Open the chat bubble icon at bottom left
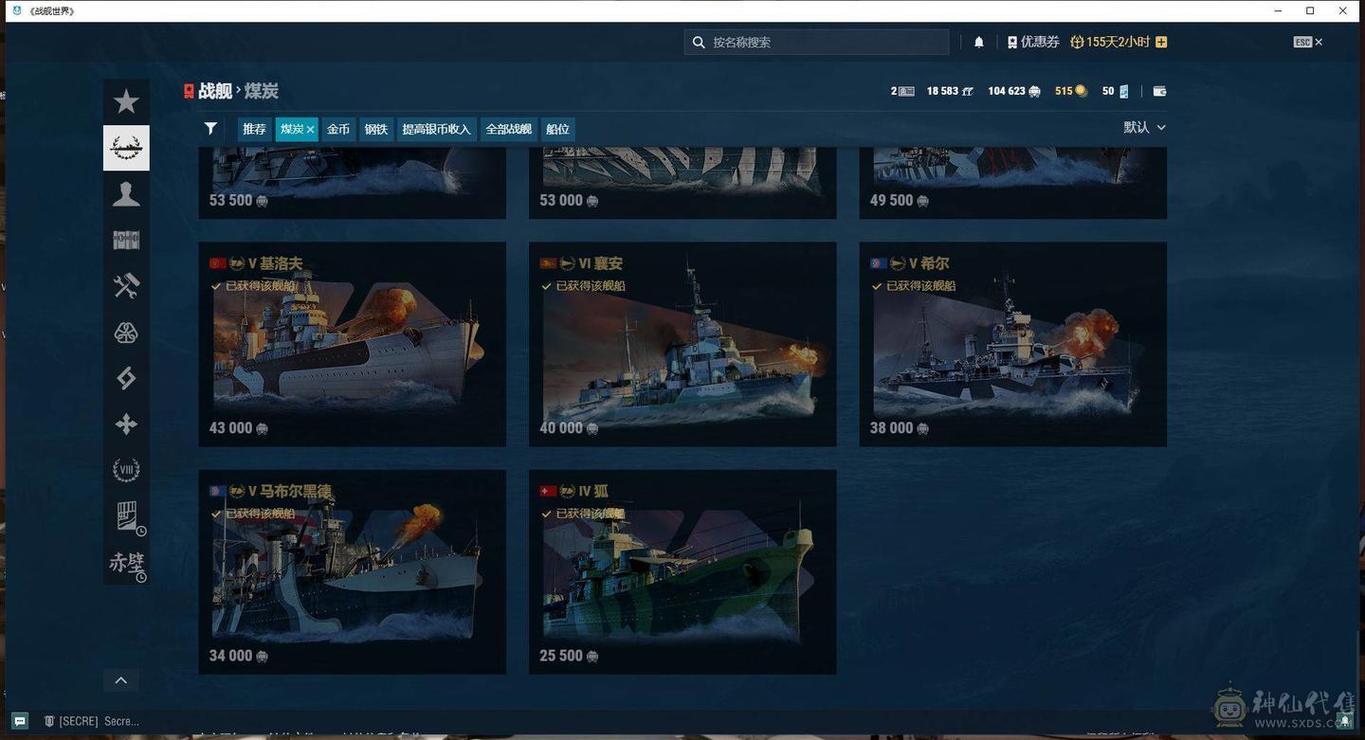 coord(20,721)
